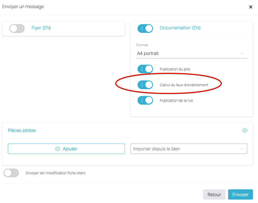Expand the chevron on Importer depuis le bien
This screenshot has width=258, height=203.
click(242, 149)
